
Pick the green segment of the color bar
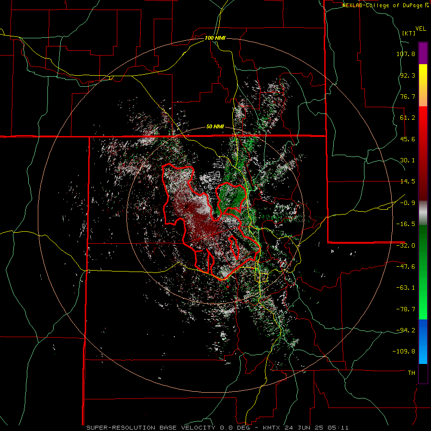click(423, 272)
